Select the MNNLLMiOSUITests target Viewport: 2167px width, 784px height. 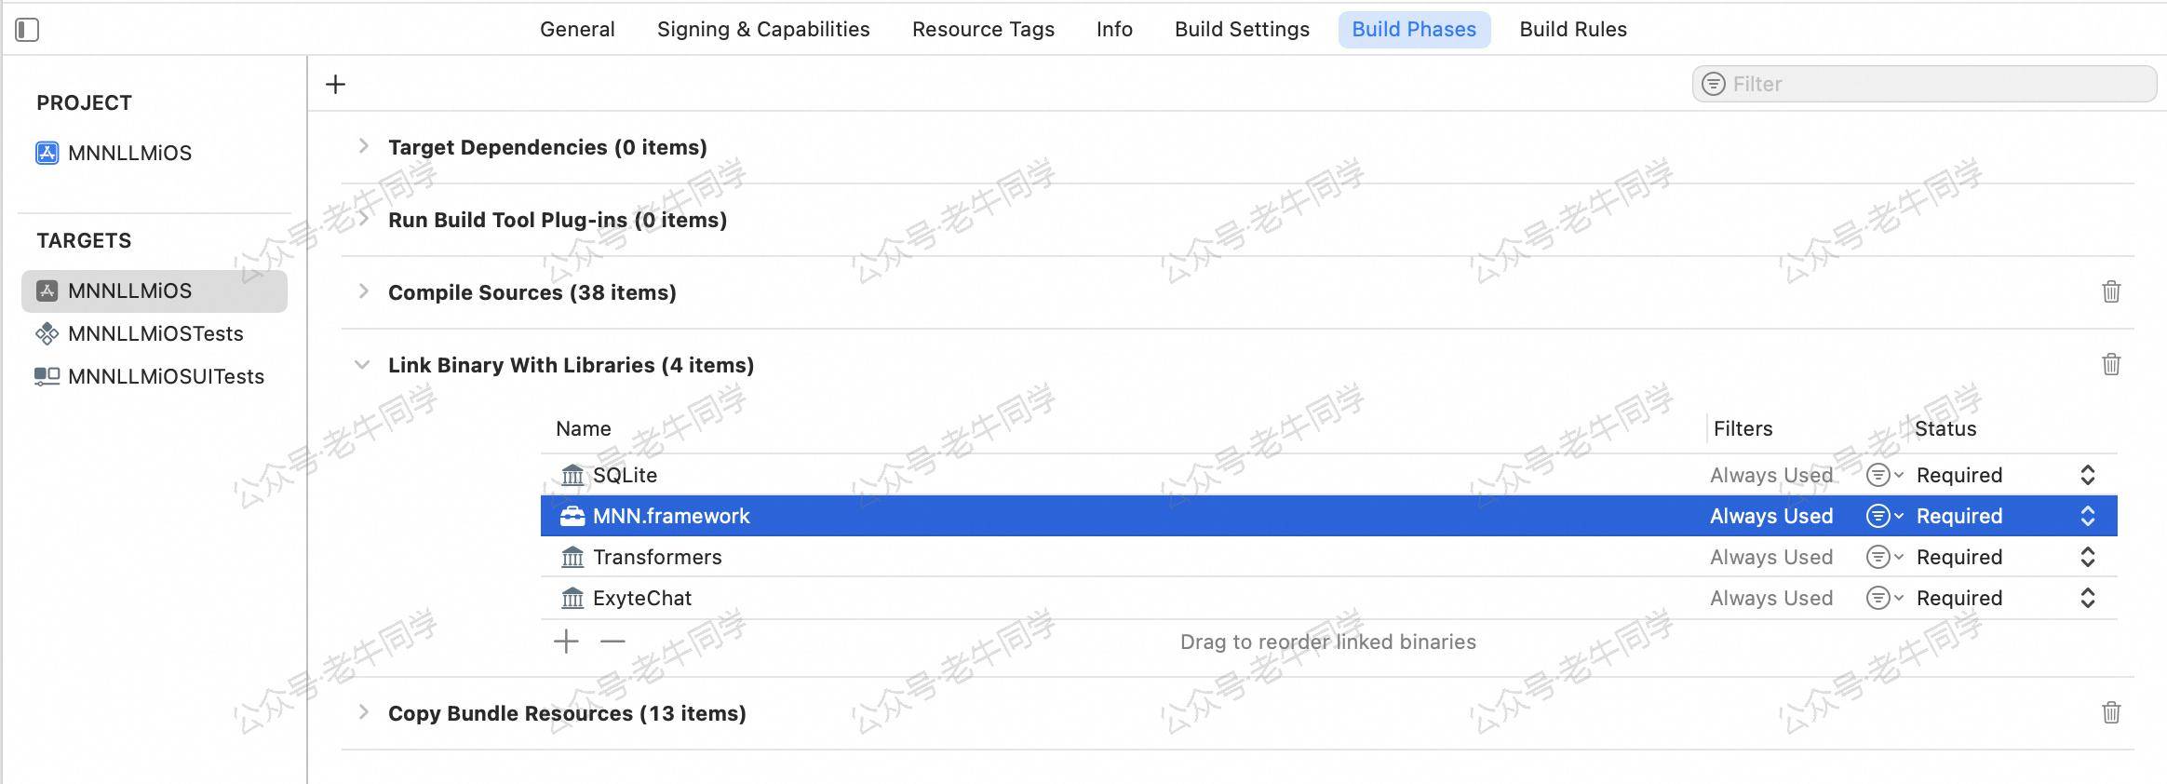tap(166, 376)
